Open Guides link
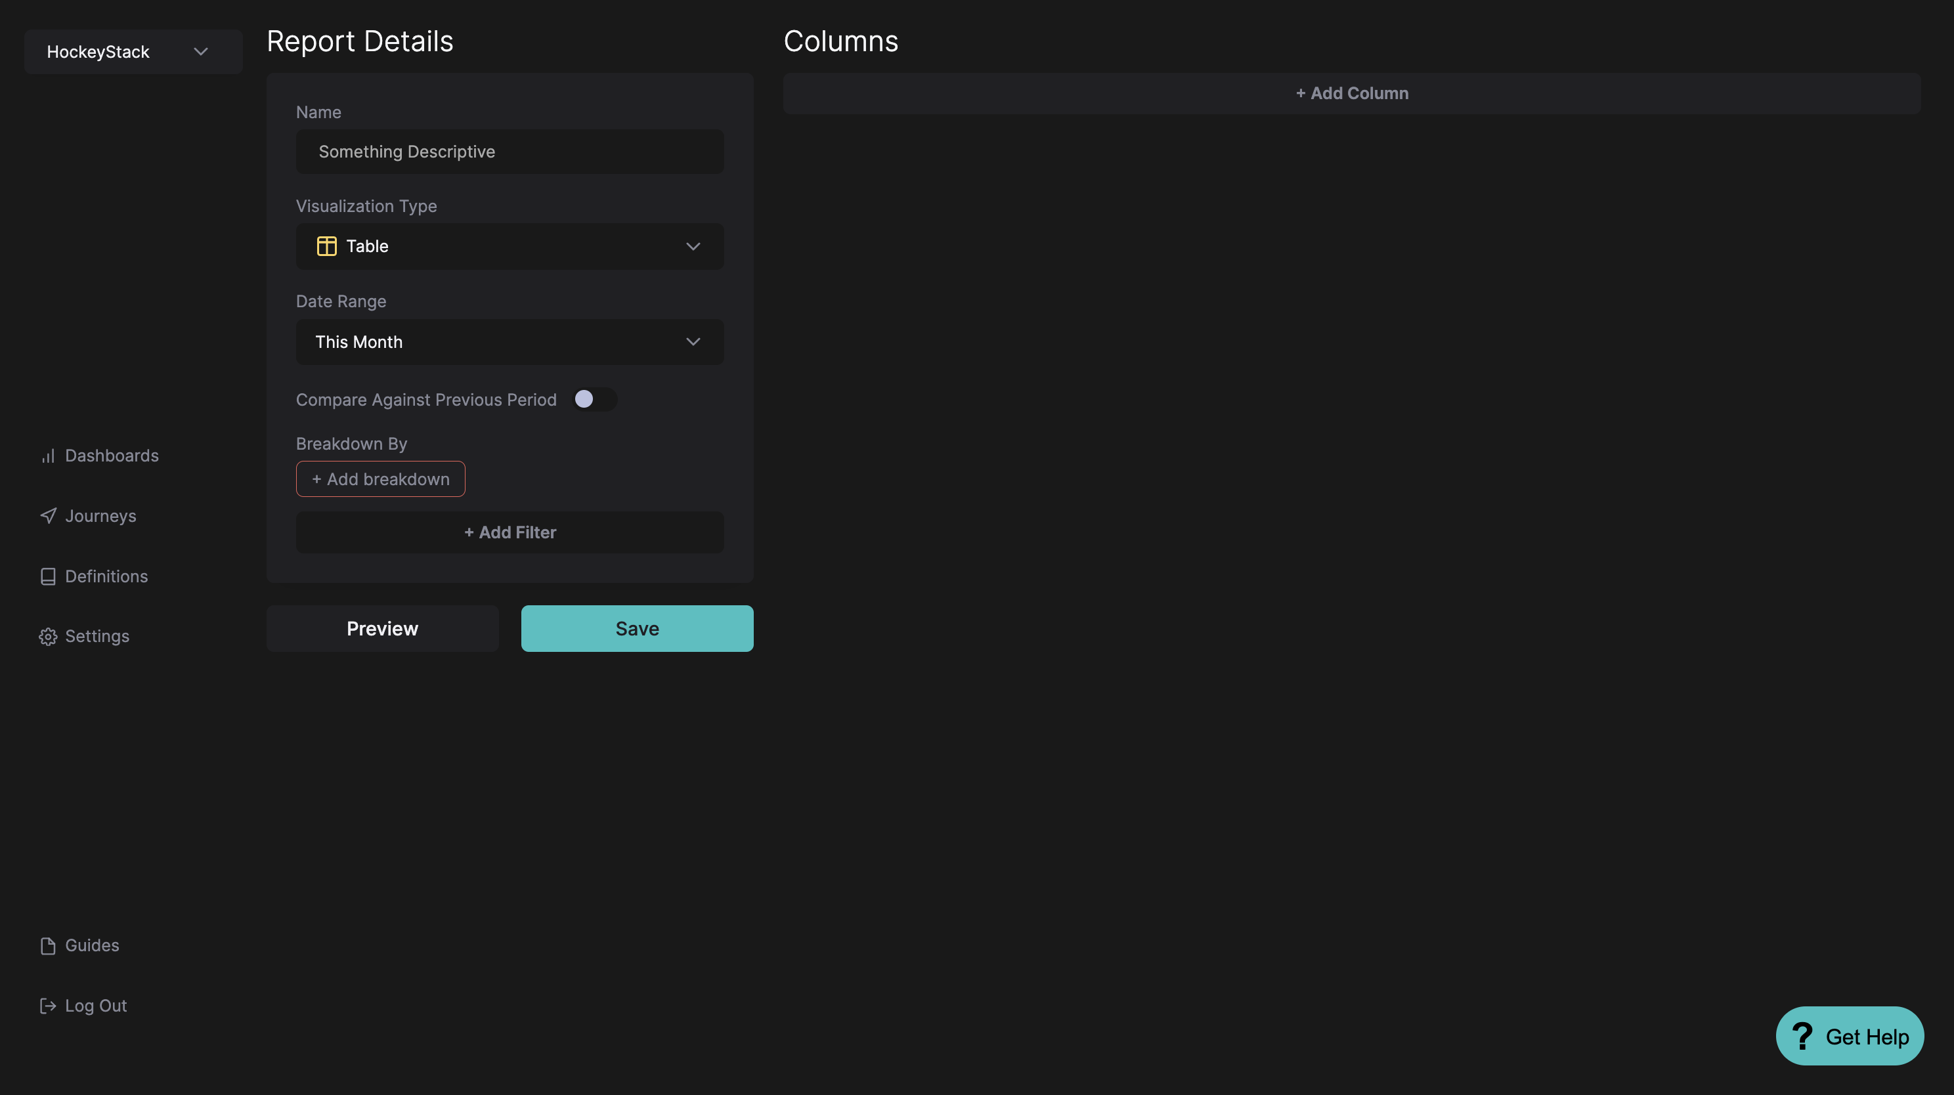The image size is (1954, 1095). [x=79, y=945]
